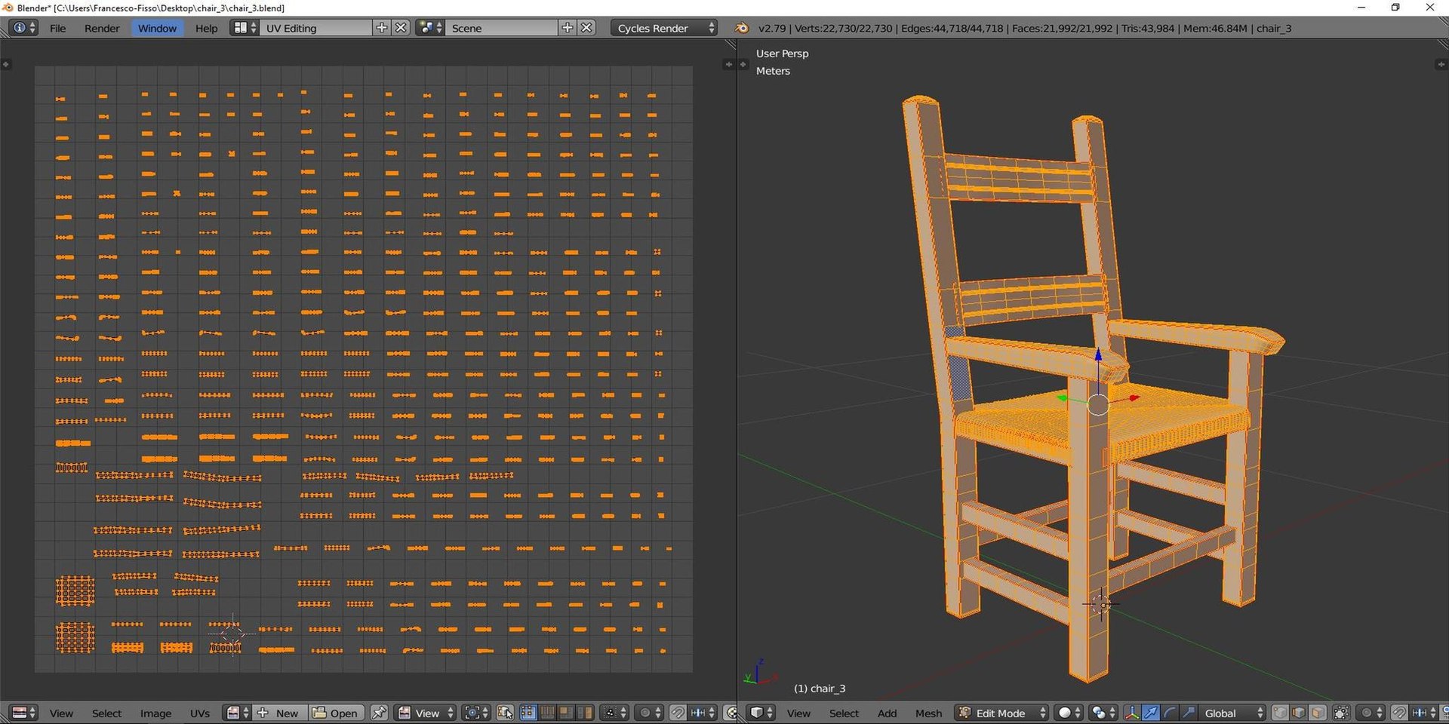Select the rotate manipulator icon
The image size is (1449, 724).
[x=1169, y=713]
